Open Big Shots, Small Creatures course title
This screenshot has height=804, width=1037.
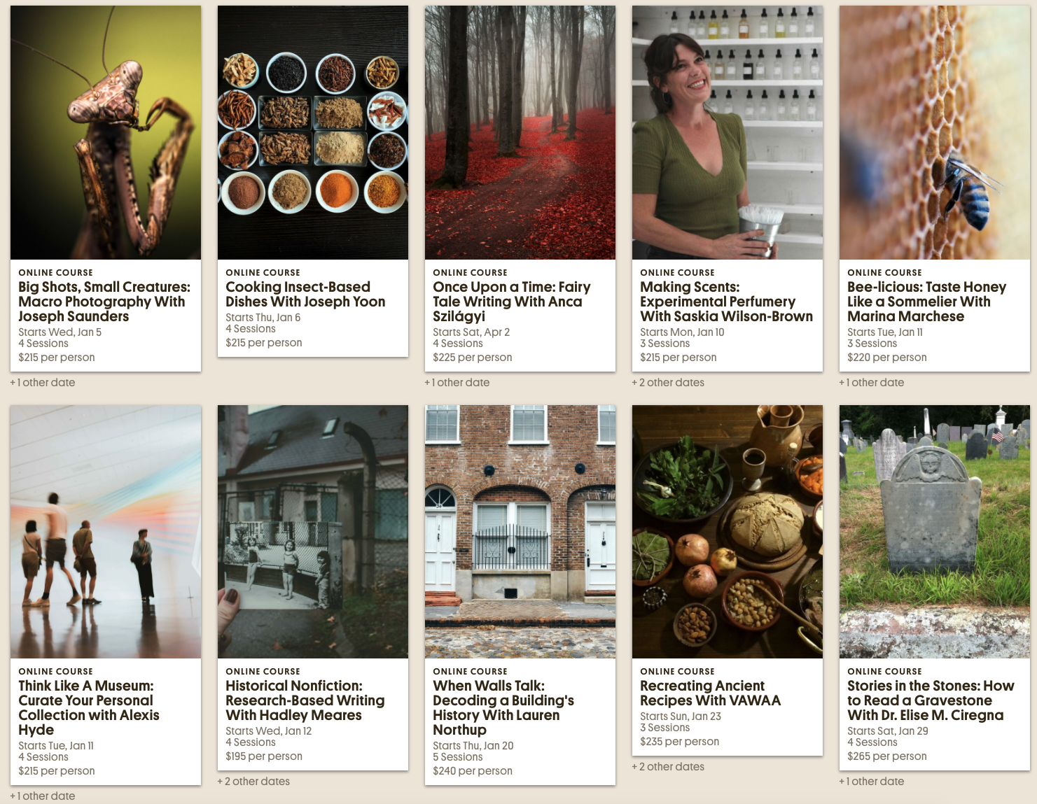(x=104, y=302)
